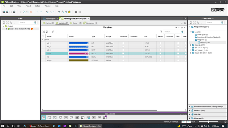The width and height of the screenshot is (228, 128).
Task: Click the zoom slider handle in status bar
Action: (209, 122)
